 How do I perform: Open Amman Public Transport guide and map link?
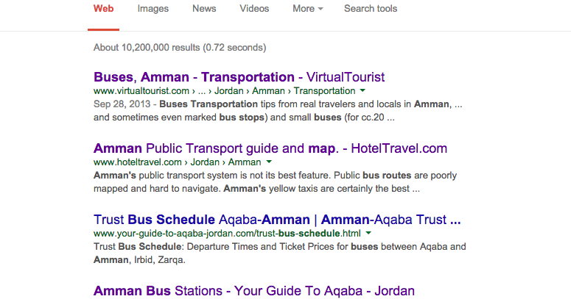point(270,148)
